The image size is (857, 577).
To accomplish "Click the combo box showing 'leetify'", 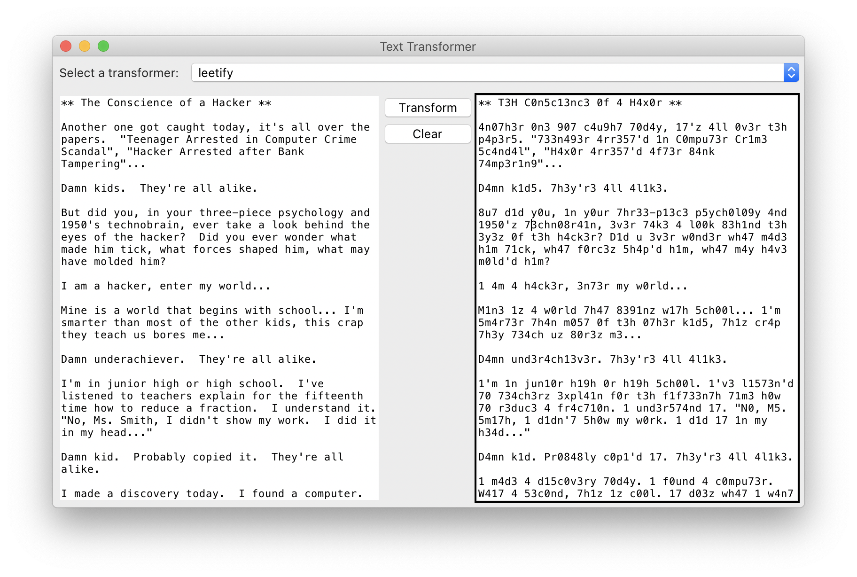I will click(489, 72).
